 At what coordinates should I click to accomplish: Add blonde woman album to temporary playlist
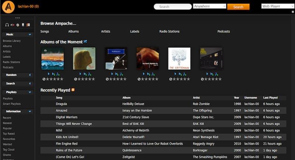pos(90,74)
